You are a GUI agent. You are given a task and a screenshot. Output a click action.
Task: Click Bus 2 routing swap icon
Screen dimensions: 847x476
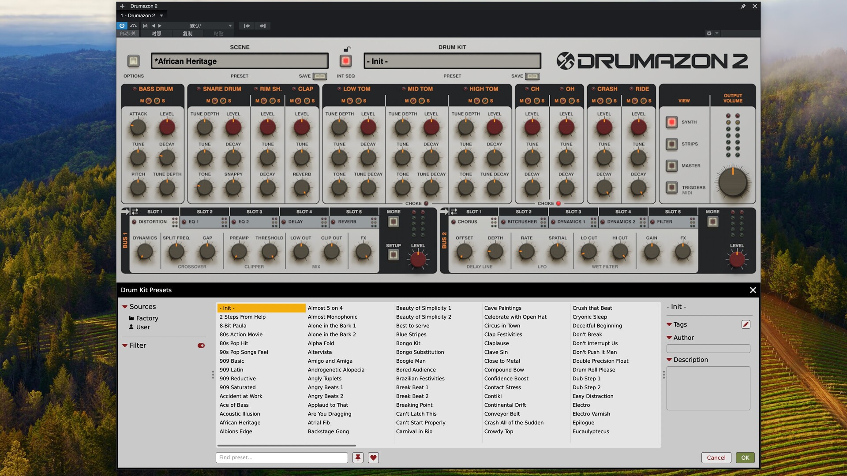pos(454,212)
